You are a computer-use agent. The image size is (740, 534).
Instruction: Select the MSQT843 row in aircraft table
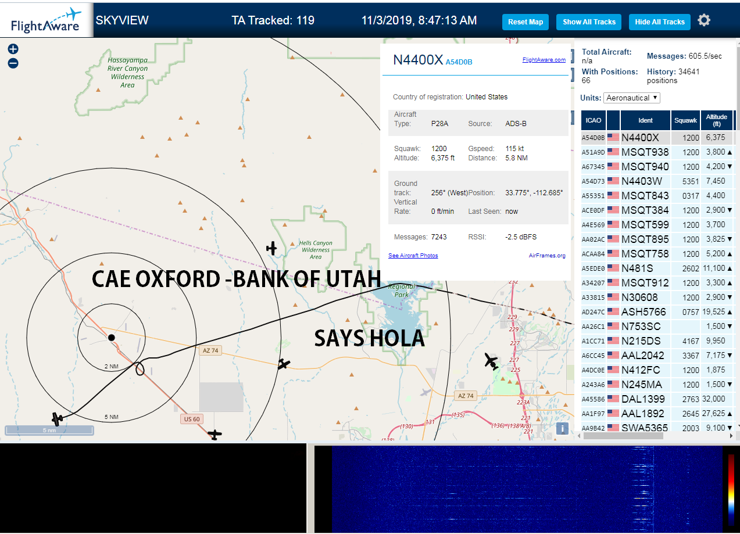click(x=657, y=196)
